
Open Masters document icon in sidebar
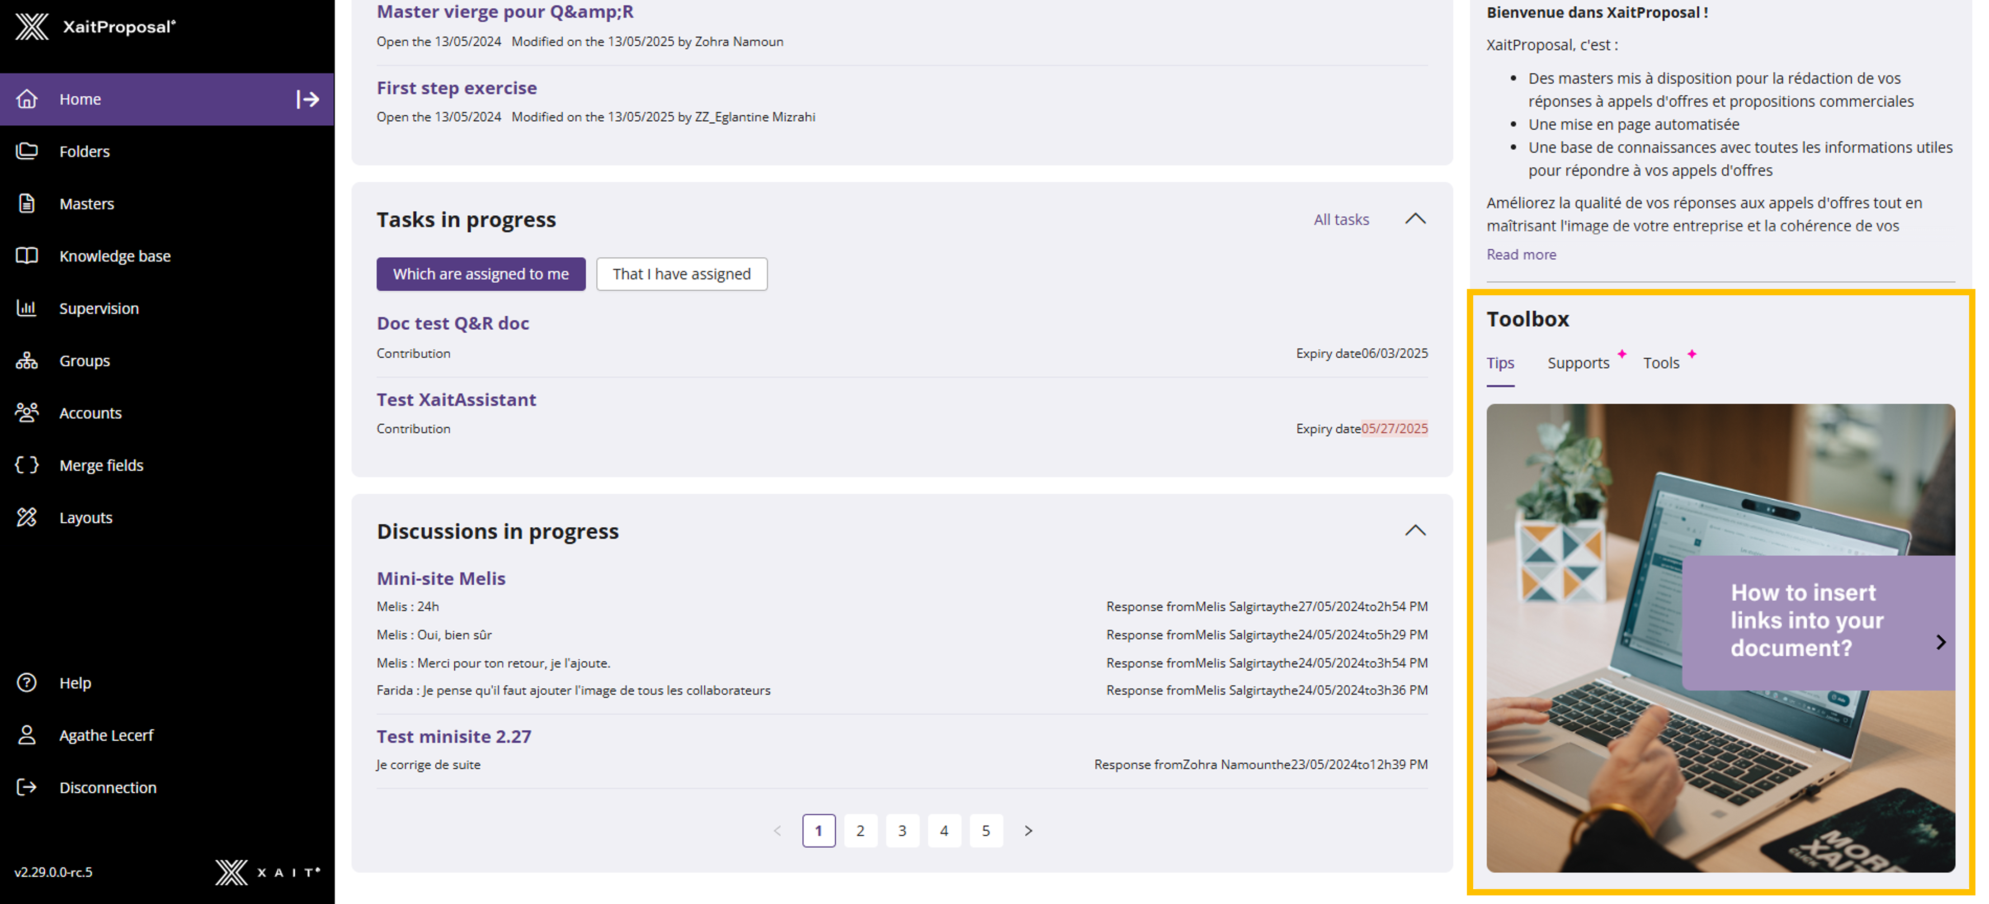click(27, 203)
